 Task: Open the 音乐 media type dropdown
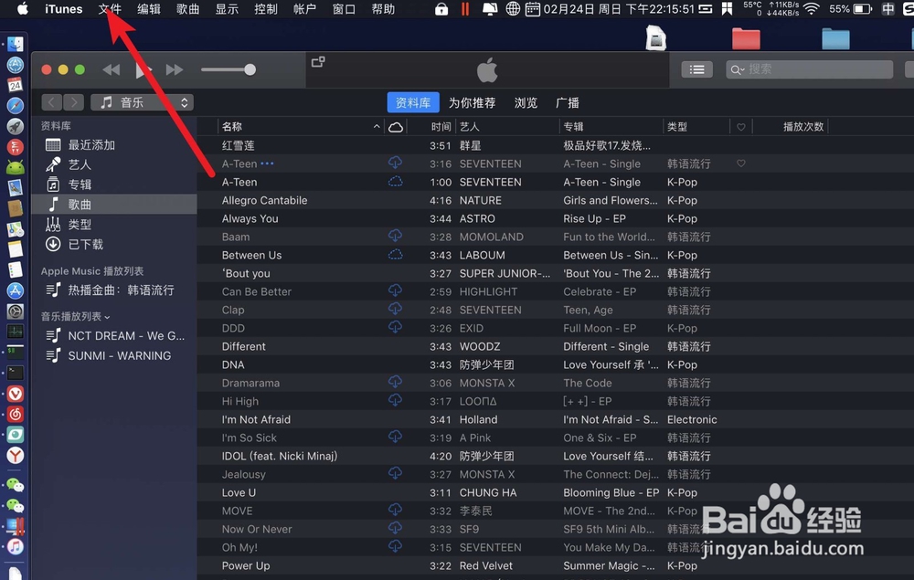point(142,102)
